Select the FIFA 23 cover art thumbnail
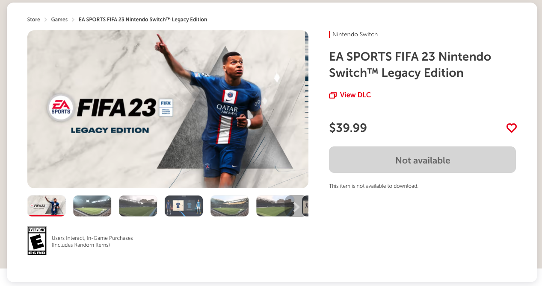Screen dimensions: 542x286 tap(47, 206)
